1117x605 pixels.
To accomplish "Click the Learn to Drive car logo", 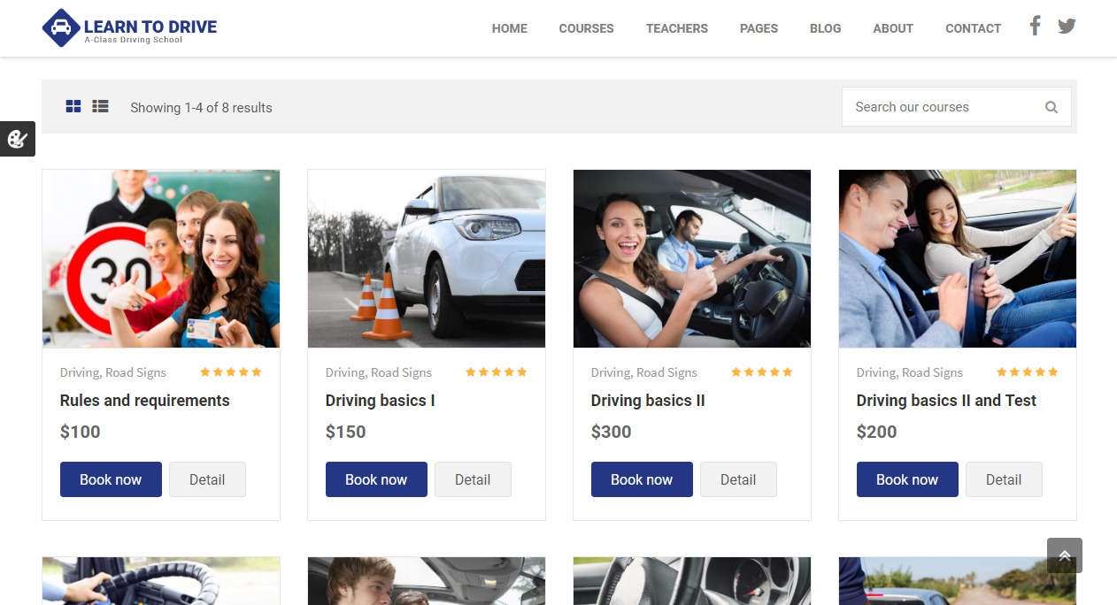I will pos(61,28).
